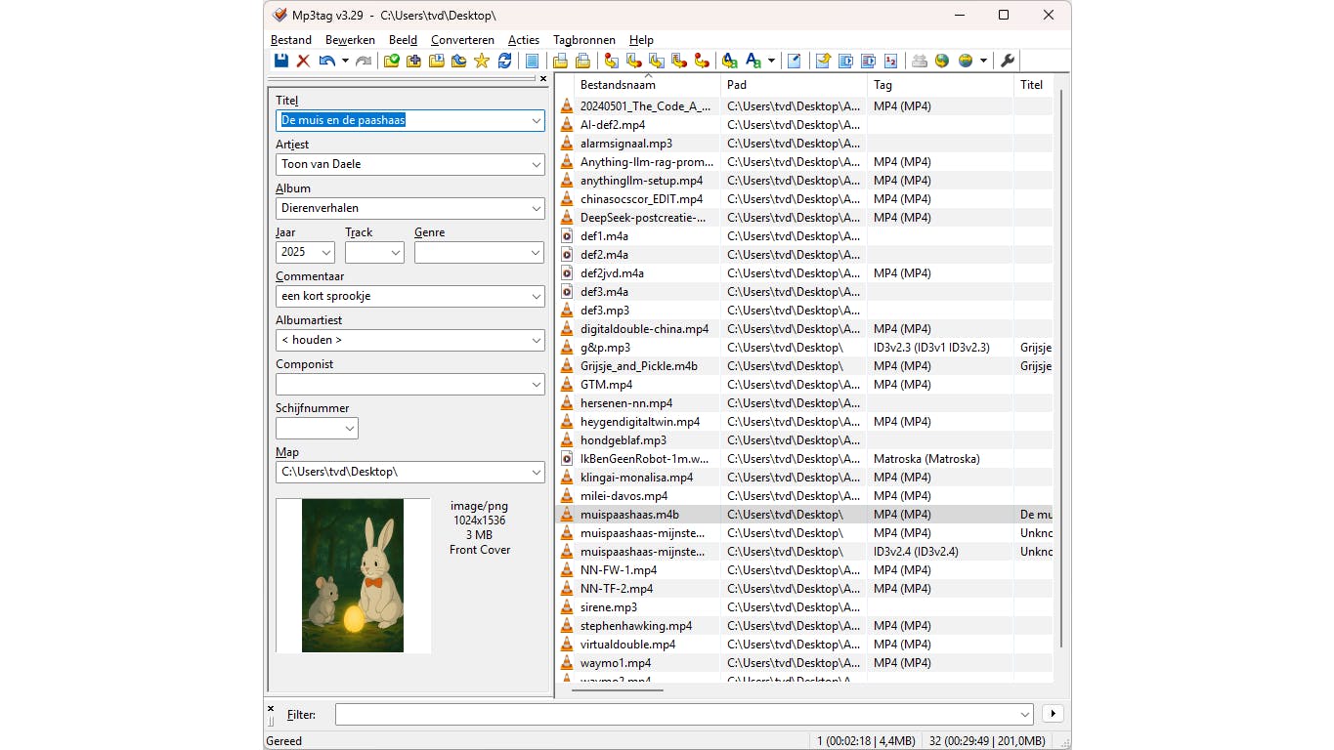This screenshot has width=1334, height=750.
Task: Add directory using folder plus icon
Action: (413, 61)
